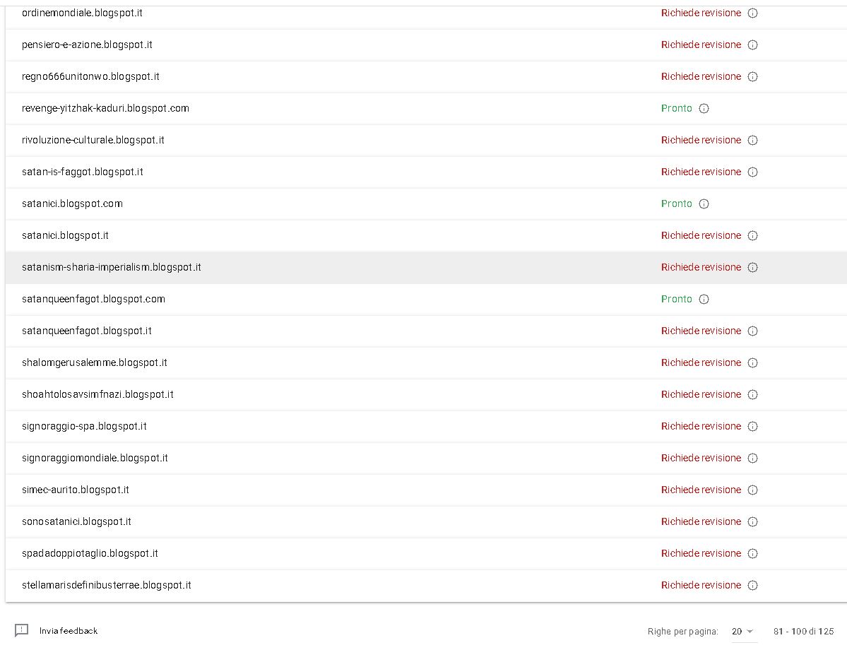
Task: Click info icon beside stellamarisdefinibusterrae.blogspot.it status
Action: pos(752,585)
